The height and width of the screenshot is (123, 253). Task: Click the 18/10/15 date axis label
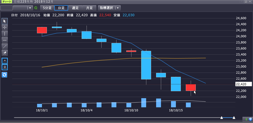176,110
